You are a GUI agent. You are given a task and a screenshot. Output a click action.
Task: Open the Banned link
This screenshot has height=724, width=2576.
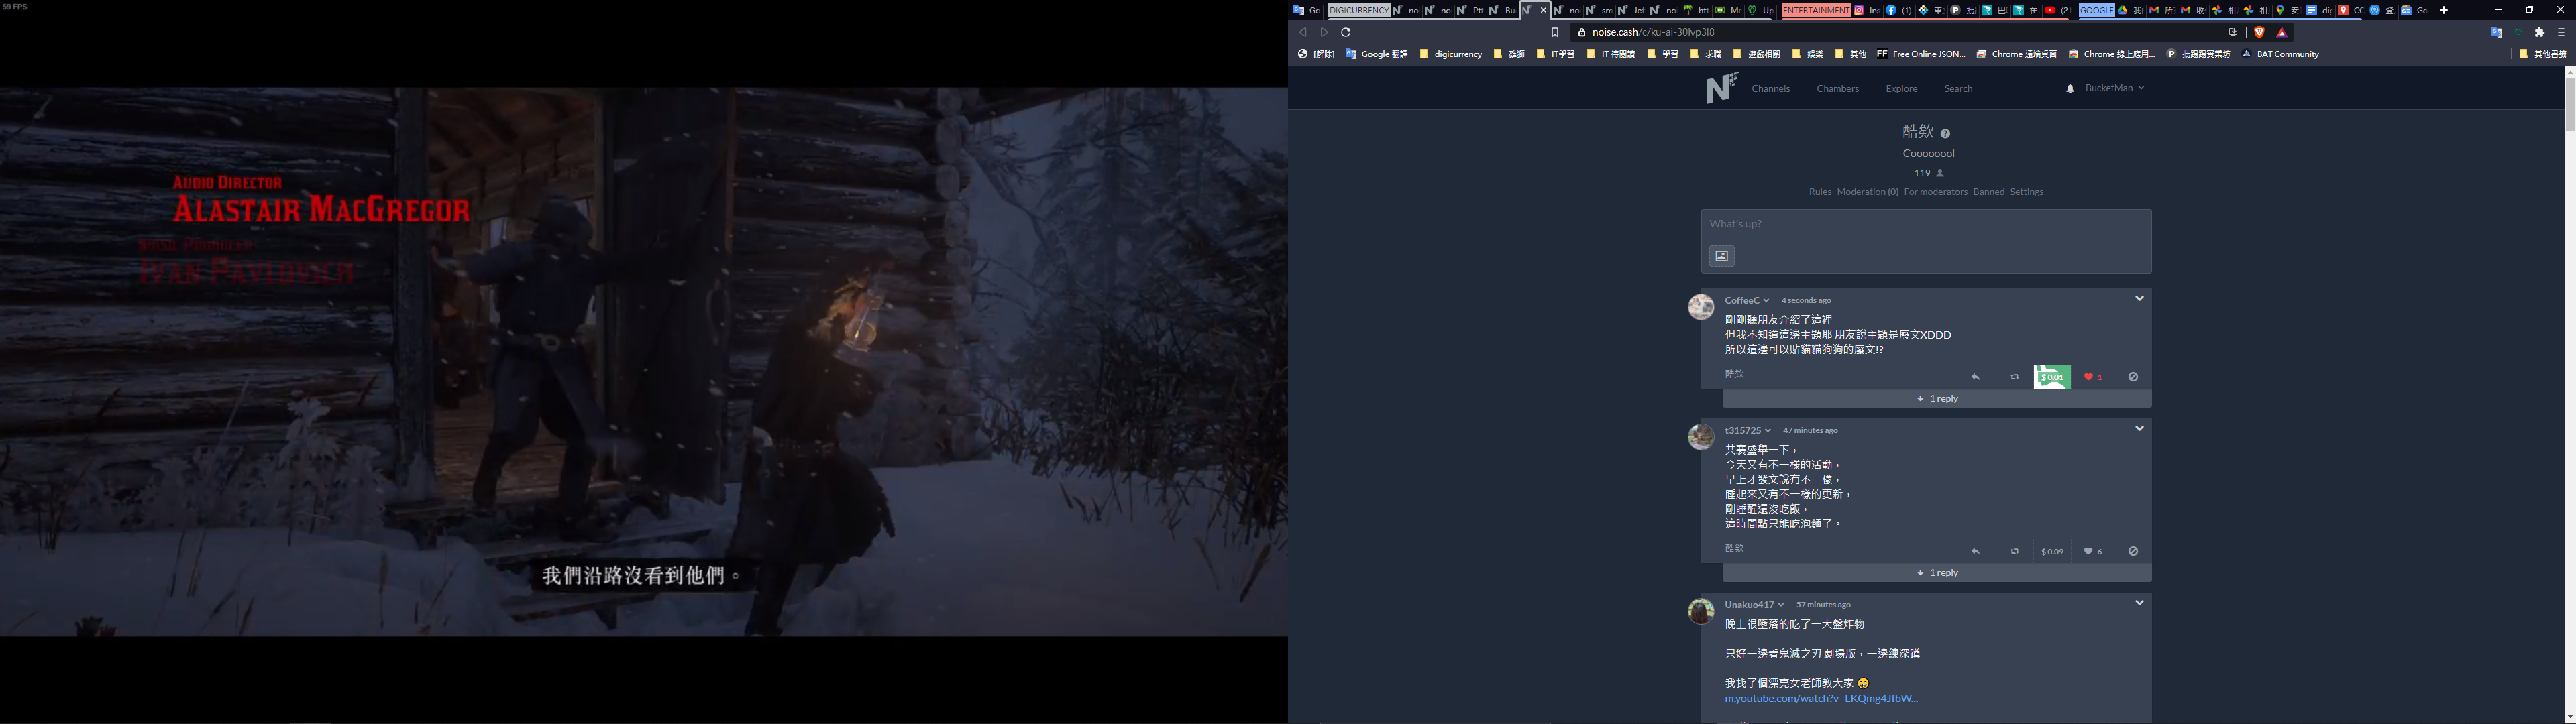coord(1989,192)
